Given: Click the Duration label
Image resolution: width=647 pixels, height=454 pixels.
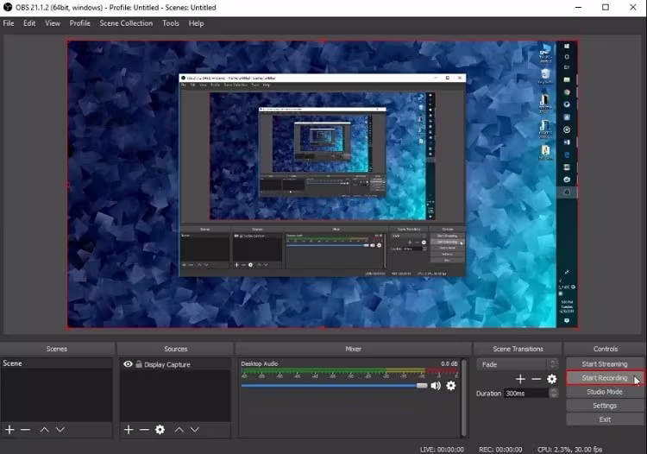Looking at the screenshot, I should point(488,394).
